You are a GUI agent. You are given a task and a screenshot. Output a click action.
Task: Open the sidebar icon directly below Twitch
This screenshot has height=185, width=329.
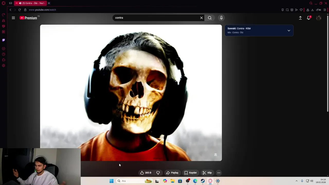[4, 49]
